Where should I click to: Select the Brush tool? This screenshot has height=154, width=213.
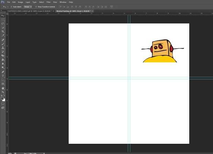click(x=3, y=44)
